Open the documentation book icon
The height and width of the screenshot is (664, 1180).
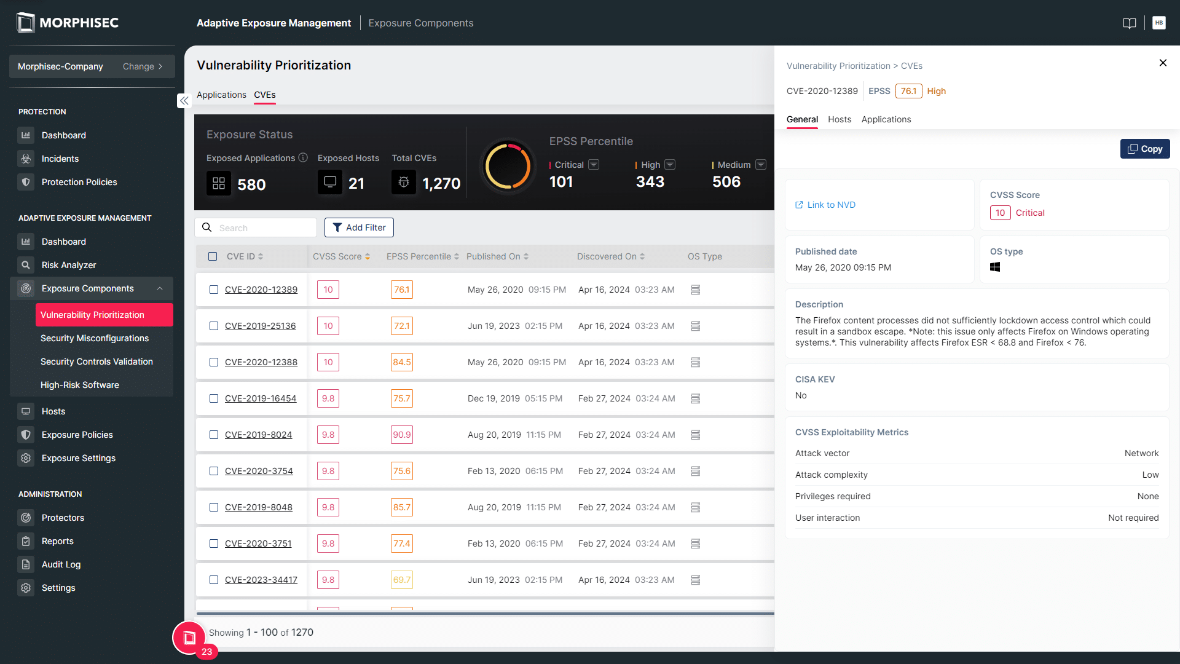point(1130,23)
